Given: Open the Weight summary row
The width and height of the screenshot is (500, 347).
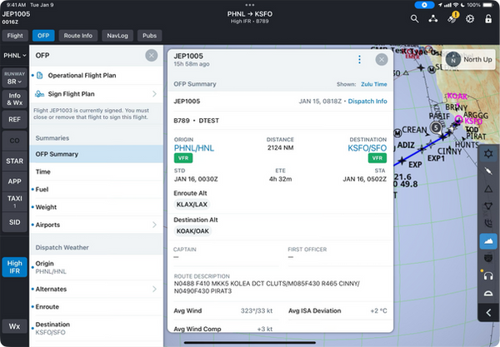Looking at the screenshot, I should pyautogui.click(x=97, y=207).
